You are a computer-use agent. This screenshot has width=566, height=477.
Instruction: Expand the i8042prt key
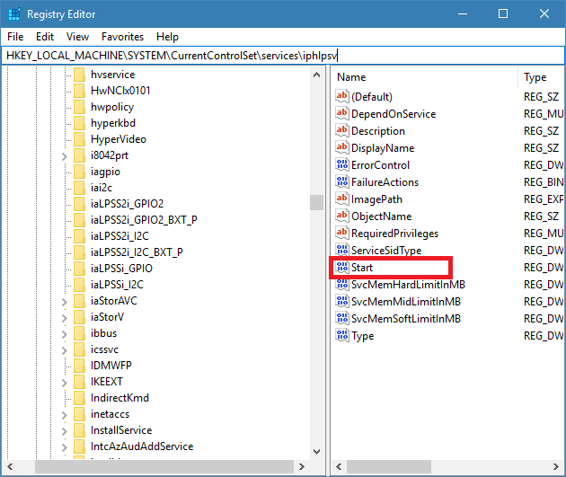pyautogui.click(x=65, y=156)
